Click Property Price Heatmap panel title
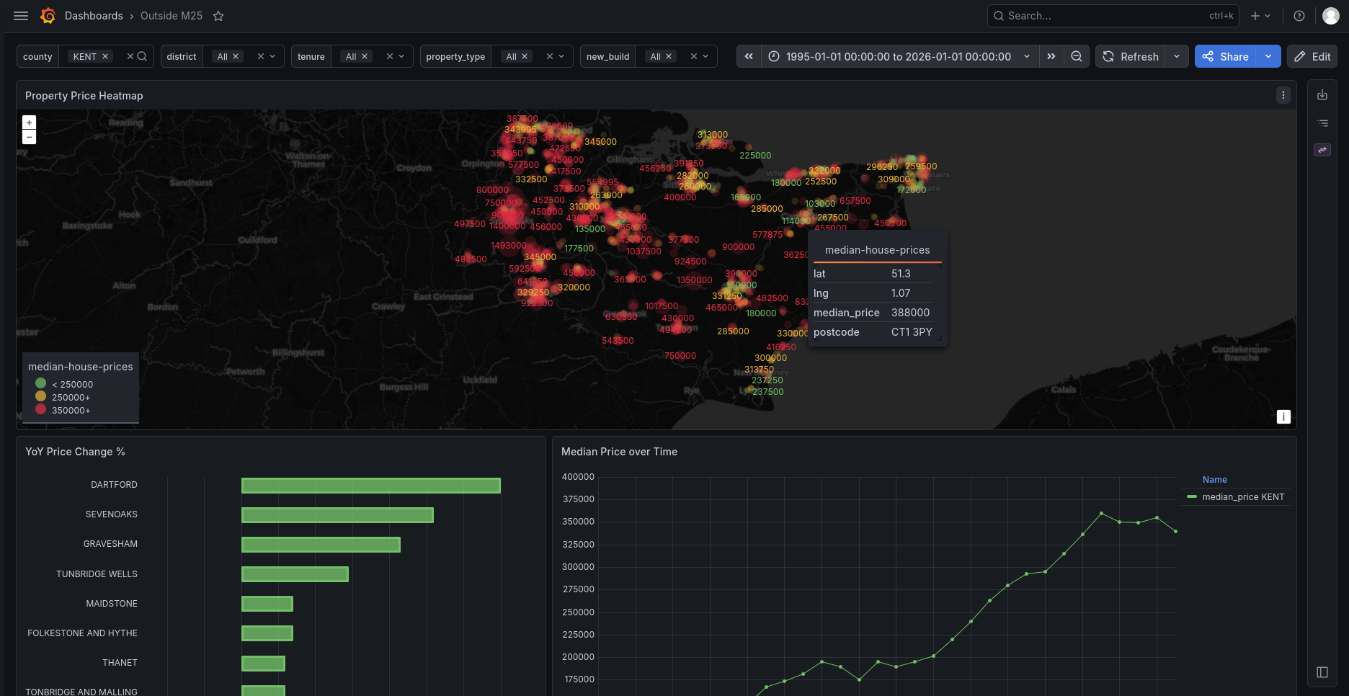Screen dimensions: 1349x696 click(84, 96)
